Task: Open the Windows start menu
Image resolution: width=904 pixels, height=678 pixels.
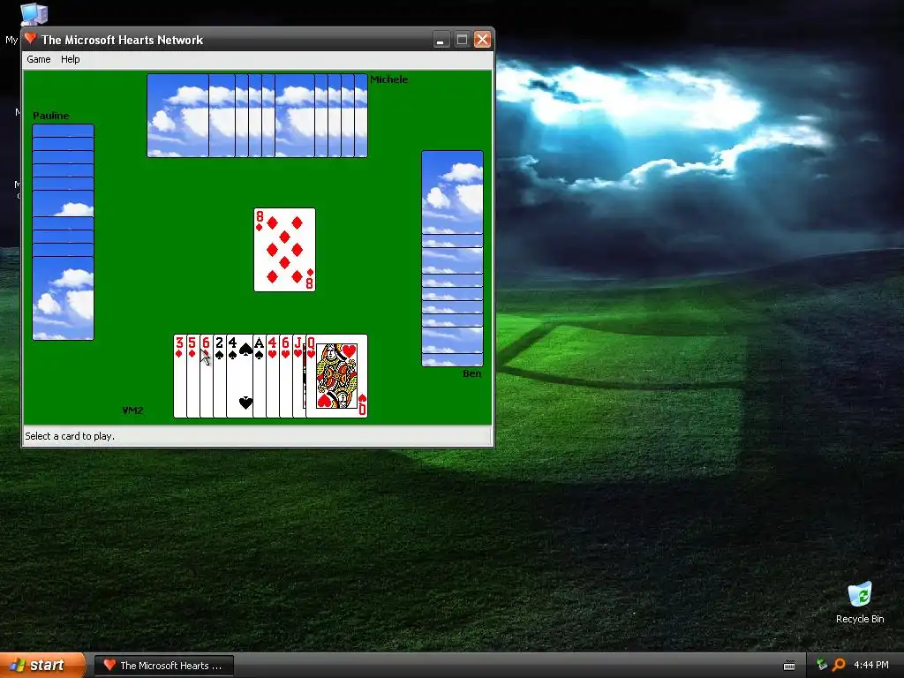Action: tap(41, 666)
